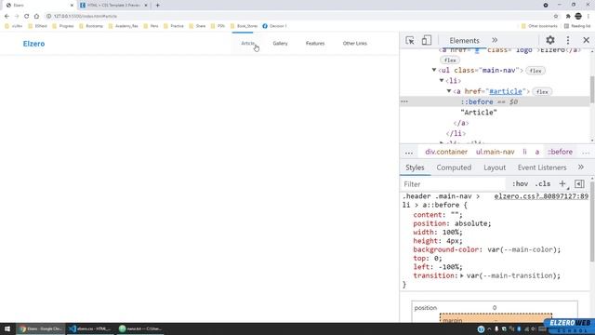Switch to the HTML + CSS Template 3 tab
595x335 pixels.
point(113,6)
